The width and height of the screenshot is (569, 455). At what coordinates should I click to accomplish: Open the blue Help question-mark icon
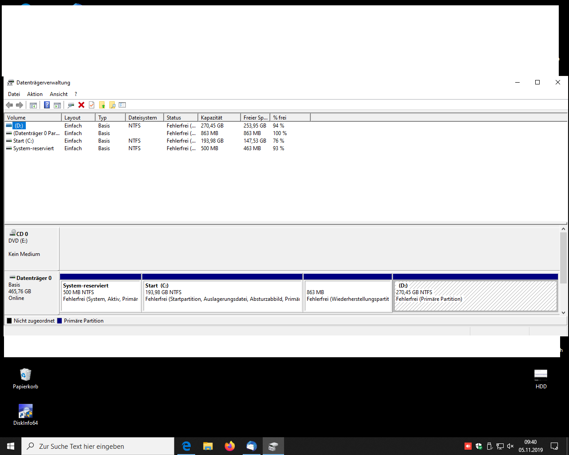coord(47,105)
